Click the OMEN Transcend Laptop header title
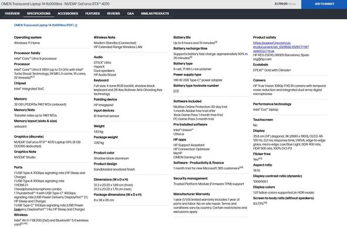Screen dimensions: 347x228 point(55,4)
